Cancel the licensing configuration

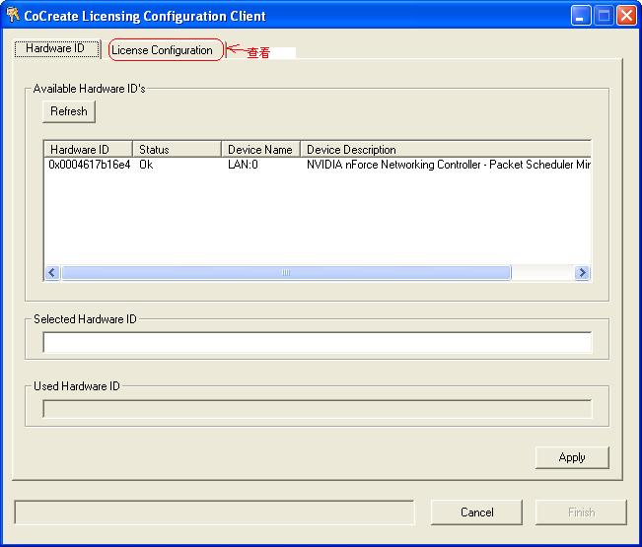tap(476, 513)
